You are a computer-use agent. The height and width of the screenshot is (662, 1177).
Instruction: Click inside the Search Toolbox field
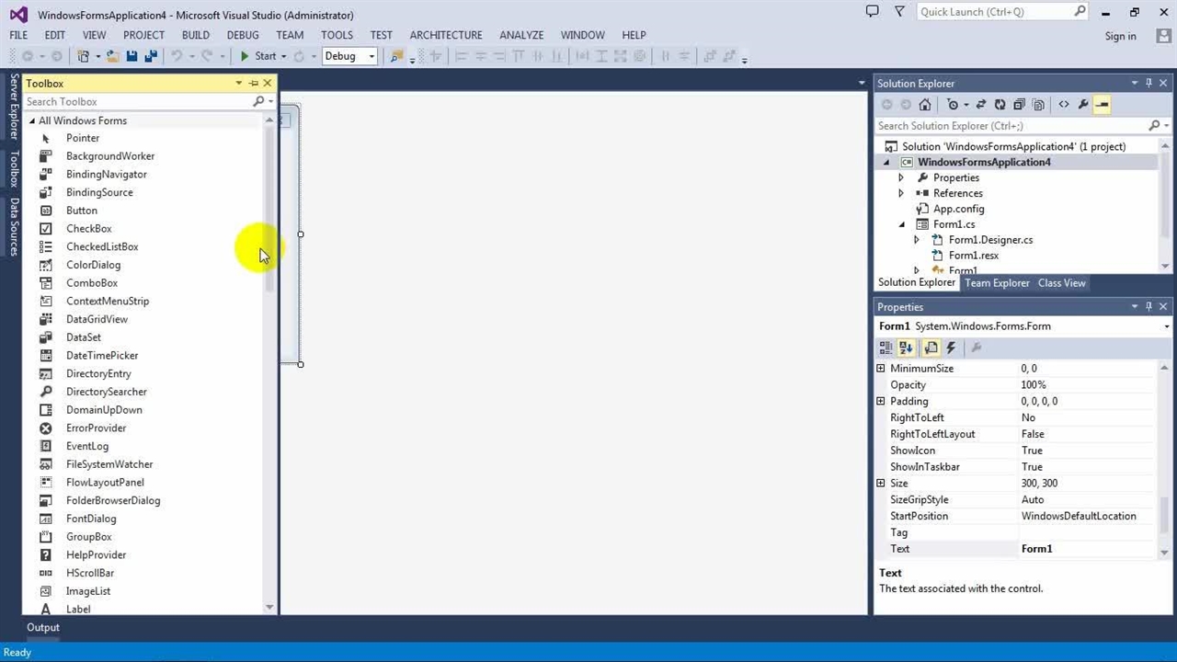(138, 102)
